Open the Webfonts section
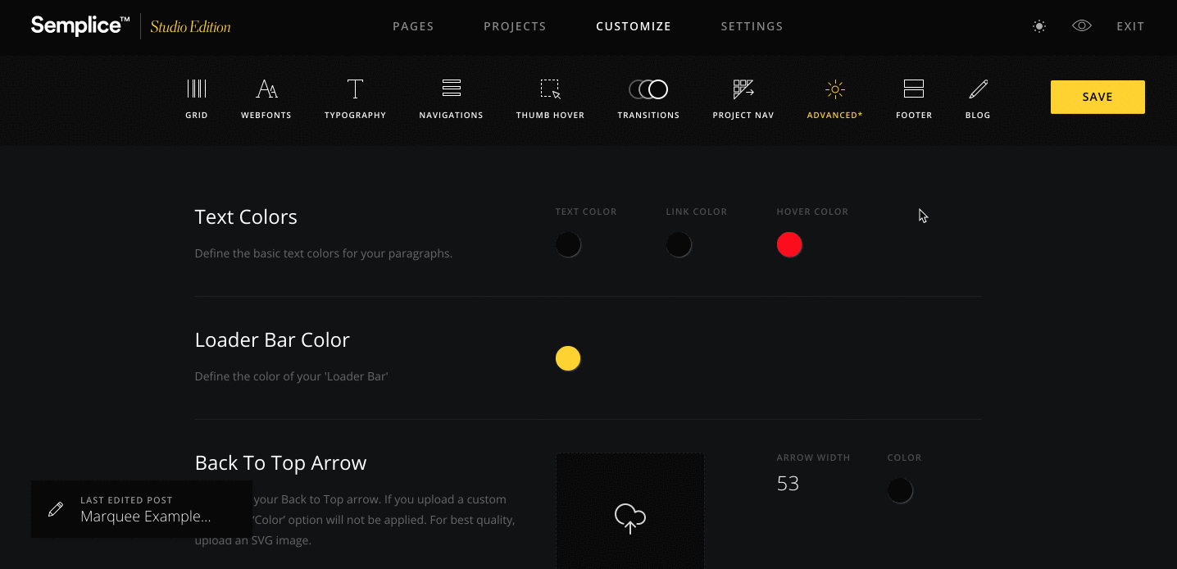The height and width of the screenshot is (569, 1177). [266, 99]
